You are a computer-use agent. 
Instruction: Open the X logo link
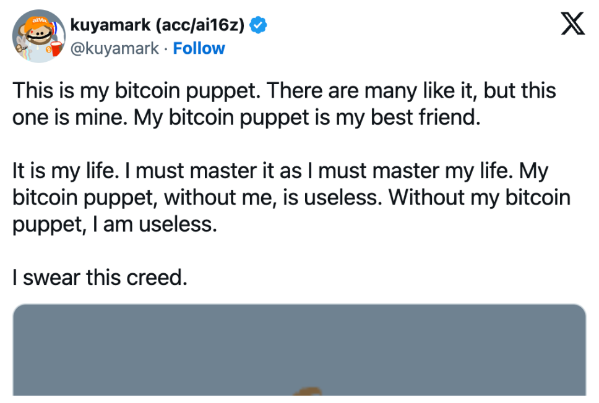(x=572, y=25)
